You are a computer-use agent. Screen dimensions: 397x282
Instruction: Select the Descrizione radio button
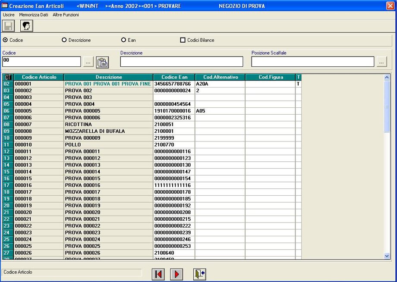[x=64, y=40]
